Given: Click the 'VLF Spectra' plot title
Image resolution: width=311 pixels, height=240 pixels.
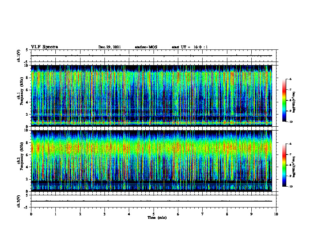Looking at the screenshot, I should (44, 47).
